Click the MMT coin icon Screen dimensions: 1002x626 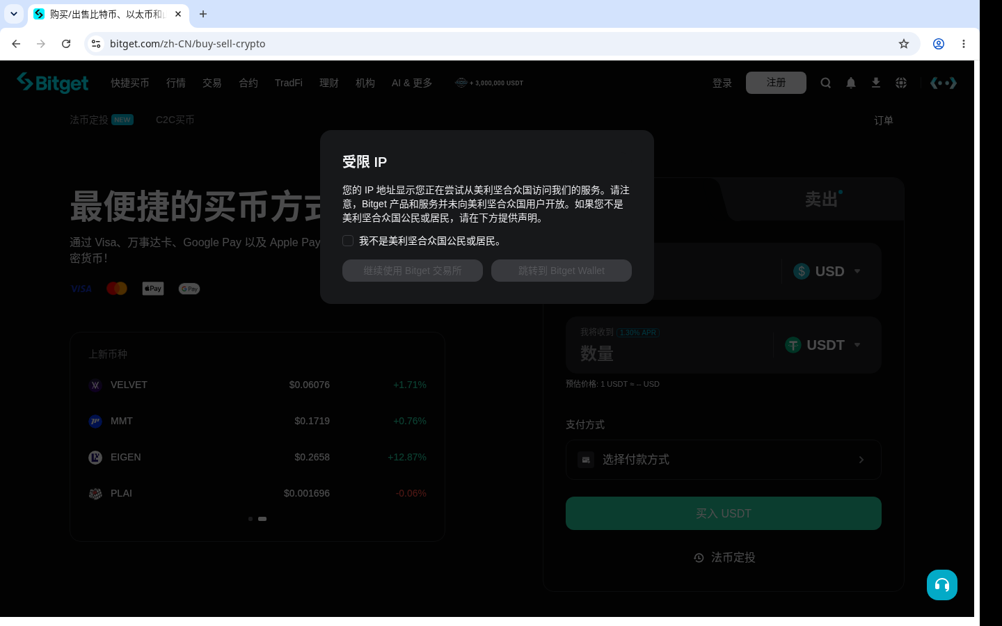tap(95, 422)
